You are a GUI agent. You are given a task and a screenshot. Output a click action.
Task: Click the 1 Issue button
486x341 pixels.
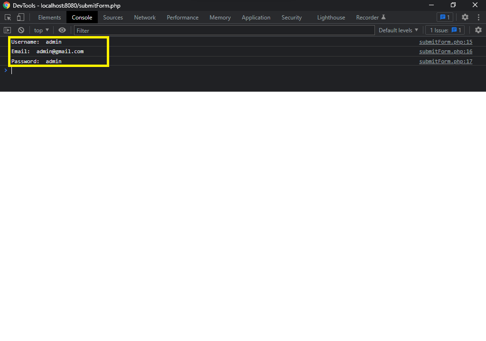tap(444, 30)
